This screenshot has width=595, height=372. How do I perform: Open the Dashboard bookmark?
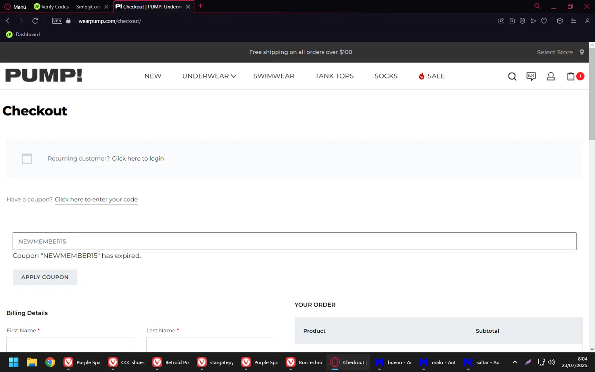tap(23, 35)
